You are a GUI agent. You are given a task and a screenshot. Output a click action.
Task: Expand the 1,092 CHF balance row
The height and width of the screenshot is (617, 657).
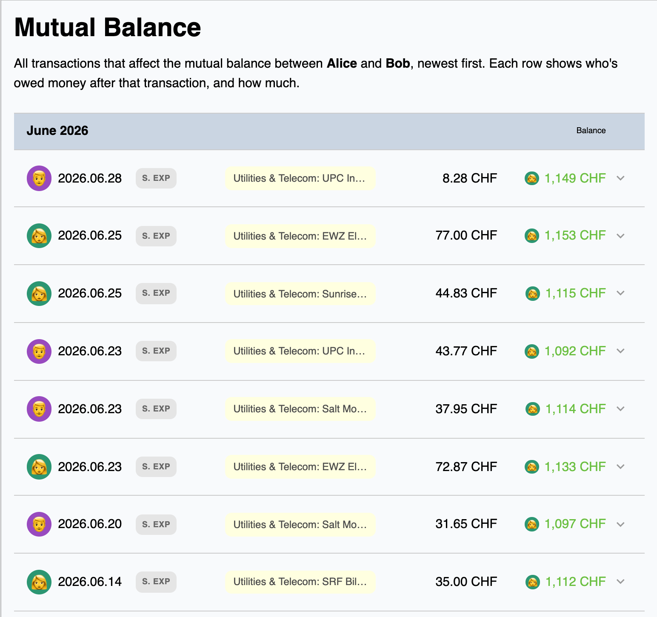tap(621, 351)
